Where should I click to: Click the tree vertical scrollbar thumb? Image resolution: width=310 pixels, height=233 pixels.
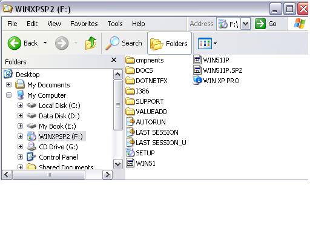(x=118, y=105)
